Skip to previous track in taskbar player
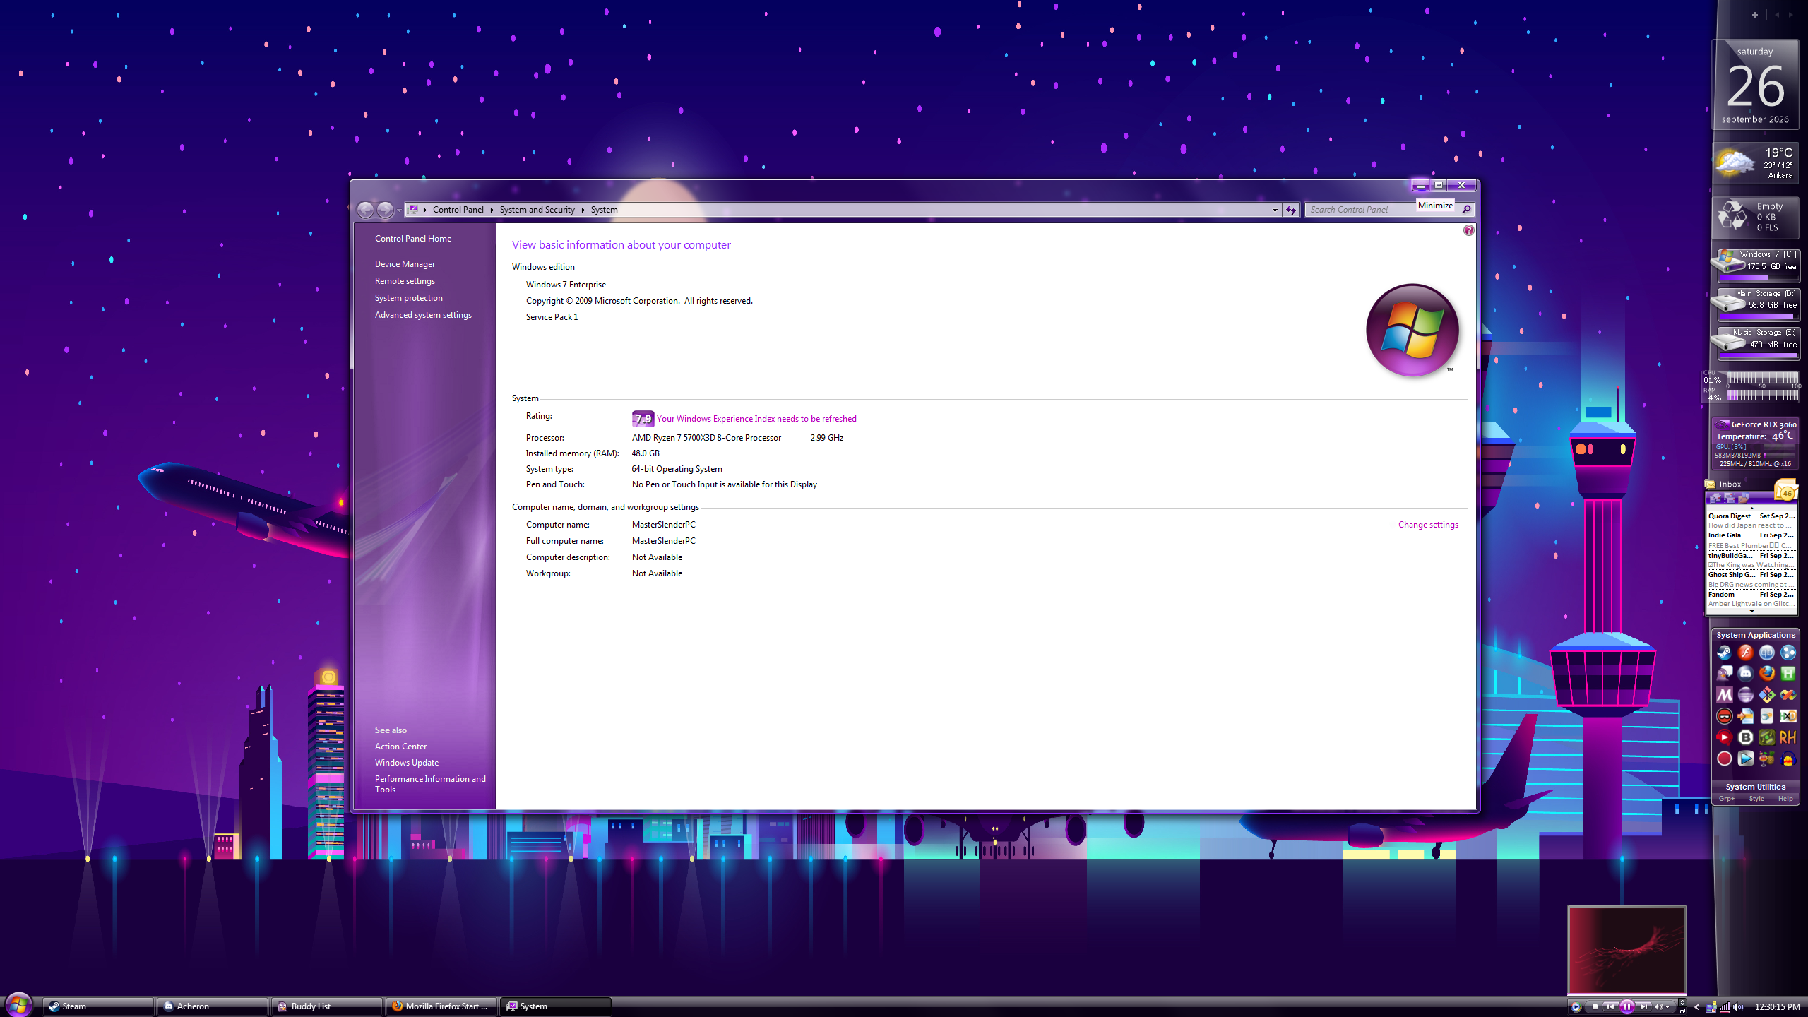This screenshot has height=1017, width=1808. [x=1610, y=1007]
